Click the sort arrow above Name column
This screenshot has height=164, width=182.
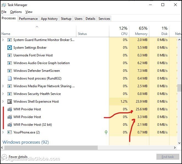tap(37, 27)
